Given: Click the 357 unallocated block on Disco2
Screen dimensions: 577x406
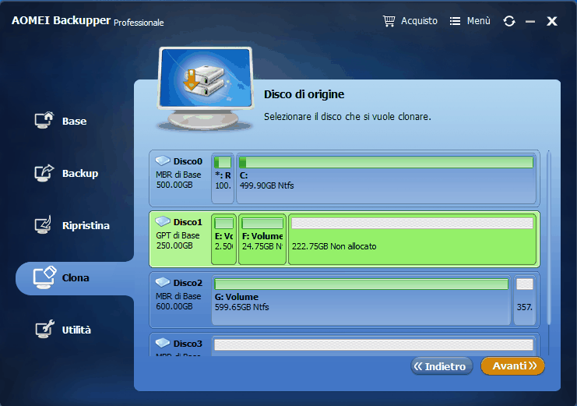Looking at the screenshot, I should coord(524,300).
